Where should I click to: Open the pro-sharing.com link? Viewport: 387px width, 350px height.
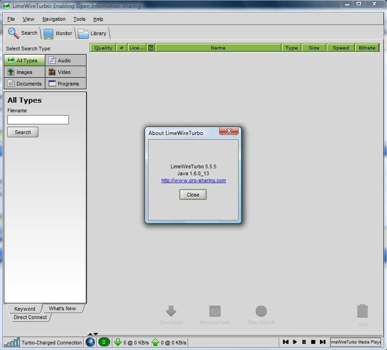[193, 180]
